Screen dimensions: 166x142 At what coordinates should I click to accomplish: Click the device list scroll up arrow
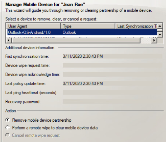(160, 26)
